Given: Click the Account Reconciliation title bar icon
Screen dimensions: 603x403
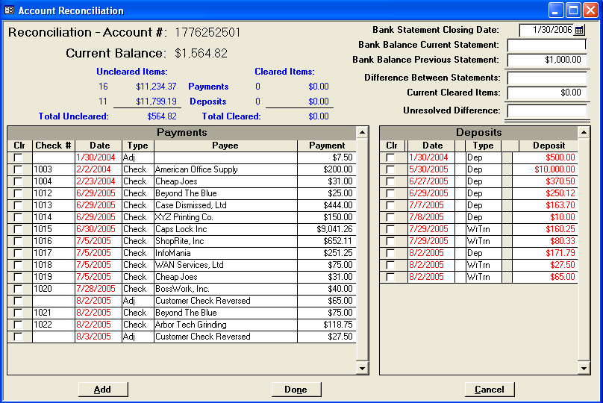Looking at the screenshot, I should [x=10, y=10].
